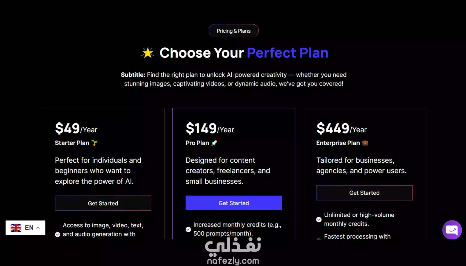
Task: Click the UK flag icon
Action: click(16, 228)
